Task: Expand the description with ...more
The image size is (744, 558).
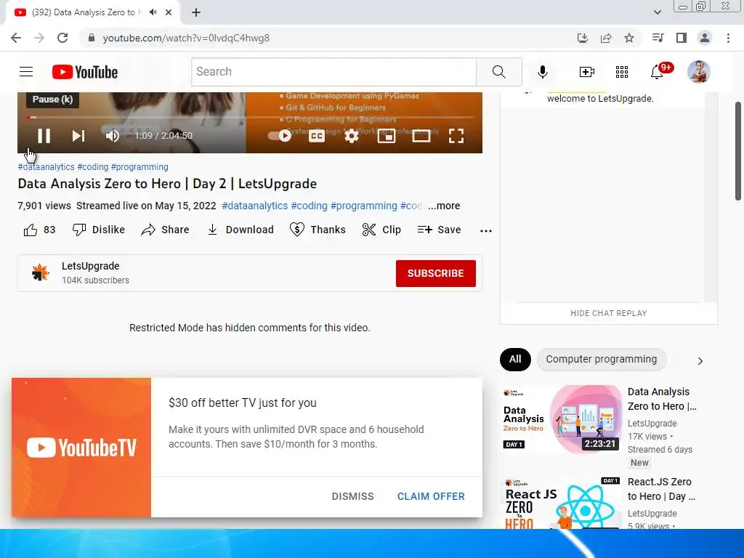Action: click(444, 206)
